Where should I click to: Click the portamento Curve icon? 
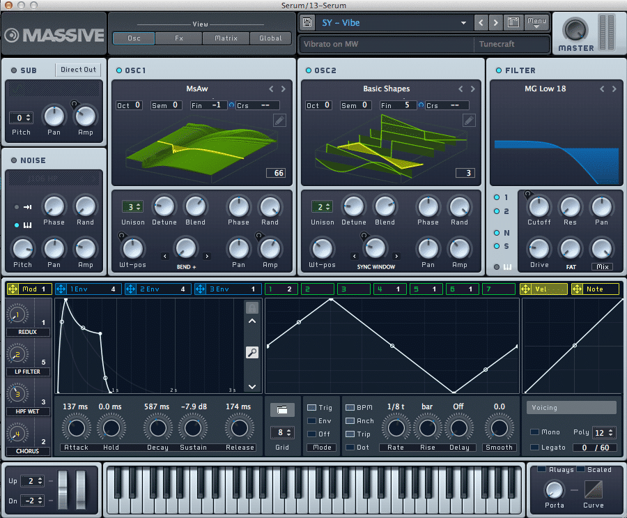point(594,489)
